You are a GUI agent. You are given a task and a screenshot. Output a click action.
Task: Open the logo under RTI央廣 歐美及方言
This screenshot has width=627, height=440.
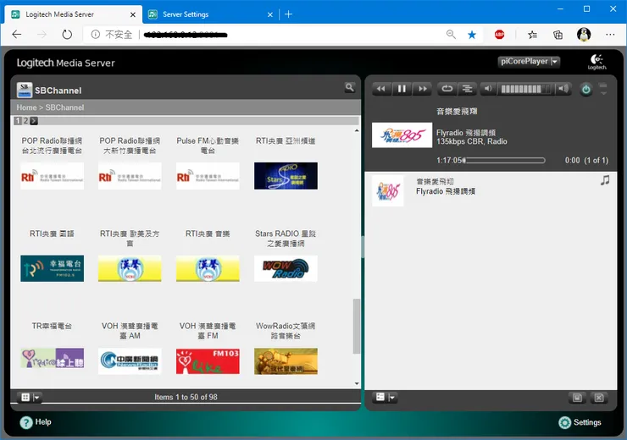(130, 268)
